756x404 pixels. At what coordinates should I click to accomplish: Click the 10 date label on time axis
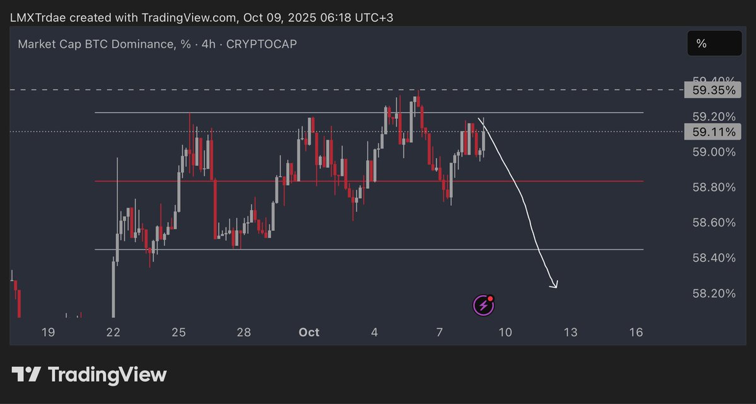[x=505, y=332]
